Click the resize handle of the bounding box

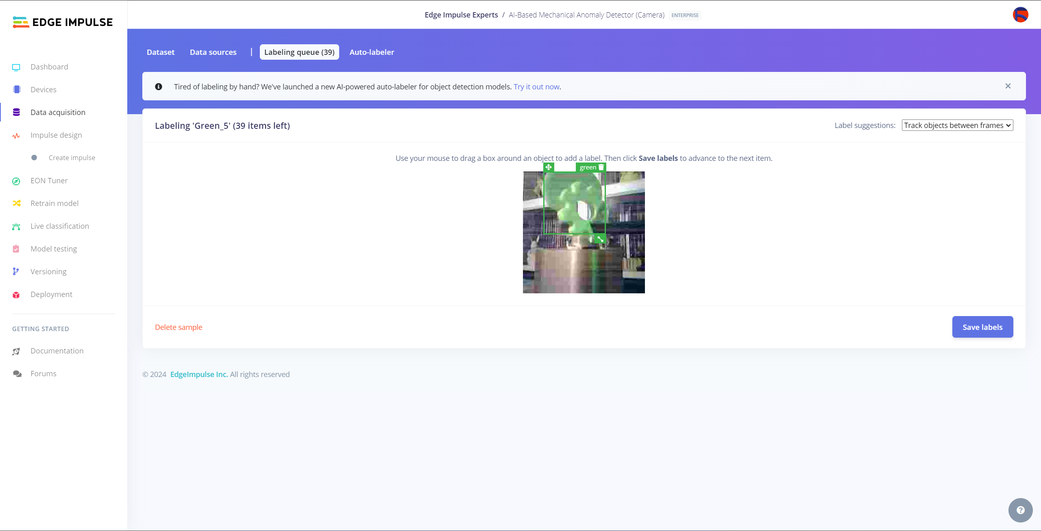[x=600, y=239]
